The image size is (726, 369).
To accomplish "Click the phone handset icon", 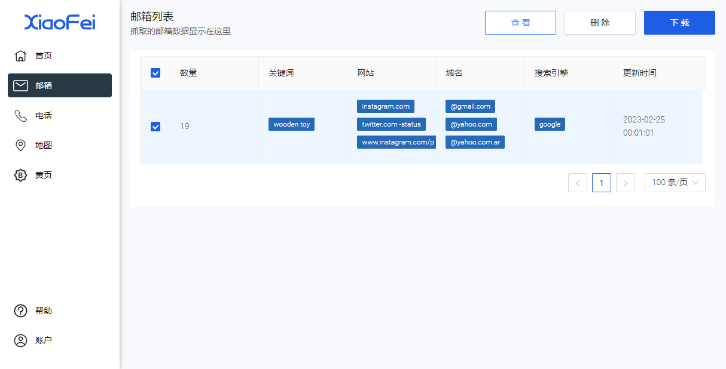I will (x=20, y=115).
